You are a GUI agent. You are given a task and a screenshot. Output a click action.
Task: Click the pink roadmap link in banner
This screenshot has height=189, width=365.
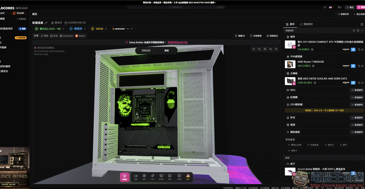(x=177, y=43)
